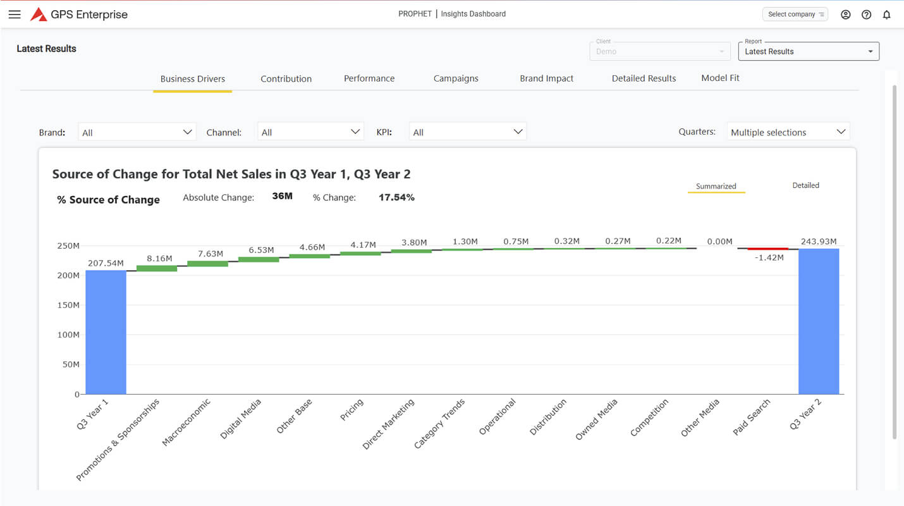The height and width of the screenshot is (506, 904).
Task: Open the Report Latest Results dropdown
Action: coord(808,51)
